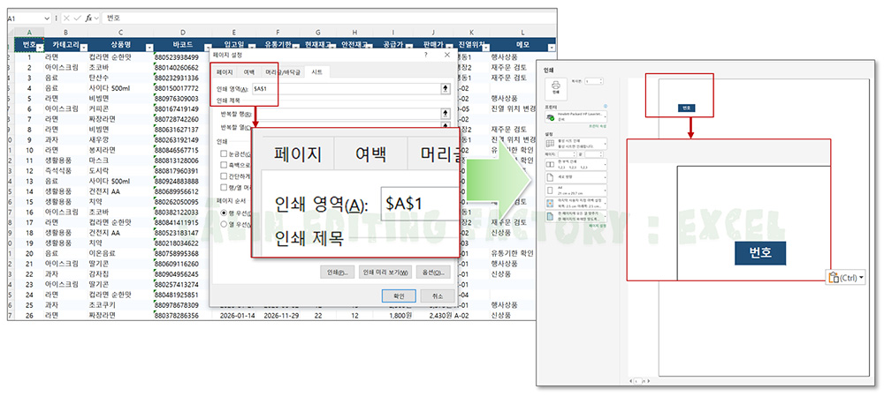The width and height of the screenshot is (884, 396).
Task: Toggle the 간단하게 인쇄 checkbox
Action: click(x=225, y=176)
